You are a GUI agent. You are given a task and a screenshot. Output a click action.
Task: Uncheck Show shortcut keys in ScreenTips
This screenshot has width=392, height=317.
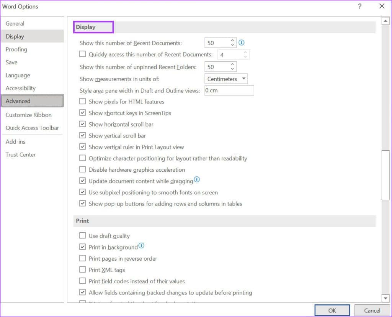82,113
